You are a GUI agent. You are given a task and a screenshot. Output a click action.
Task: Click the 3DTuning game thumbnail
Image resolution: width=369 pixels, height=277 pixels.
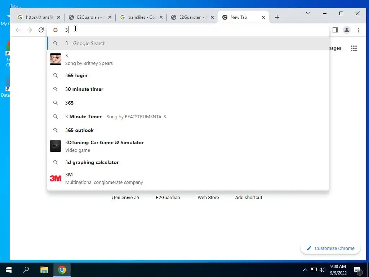point(55,146)
